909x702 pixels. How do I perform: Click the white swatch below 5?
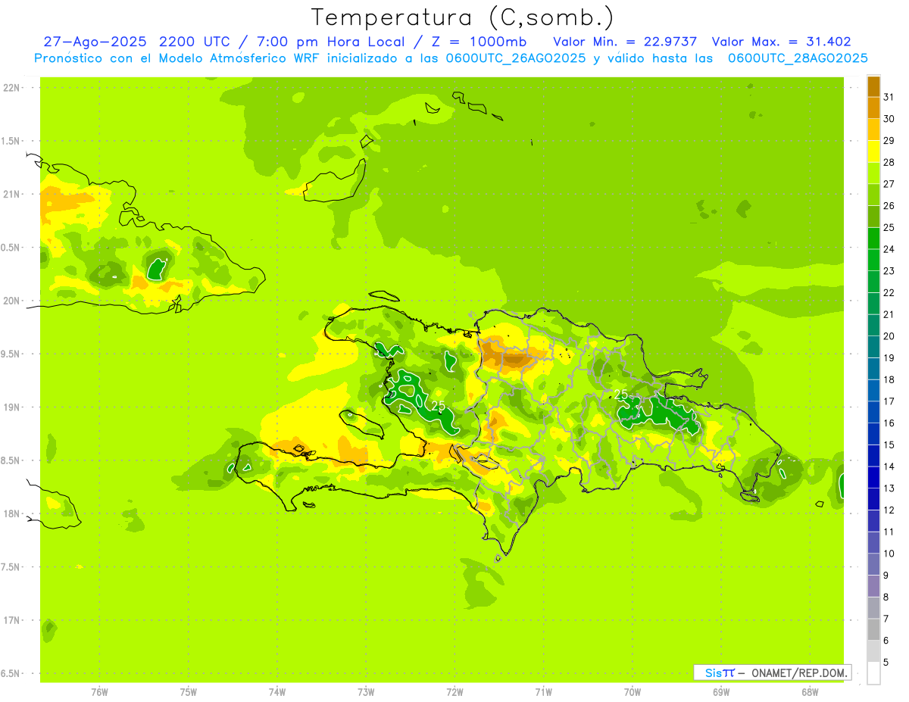tap(873, 672)
